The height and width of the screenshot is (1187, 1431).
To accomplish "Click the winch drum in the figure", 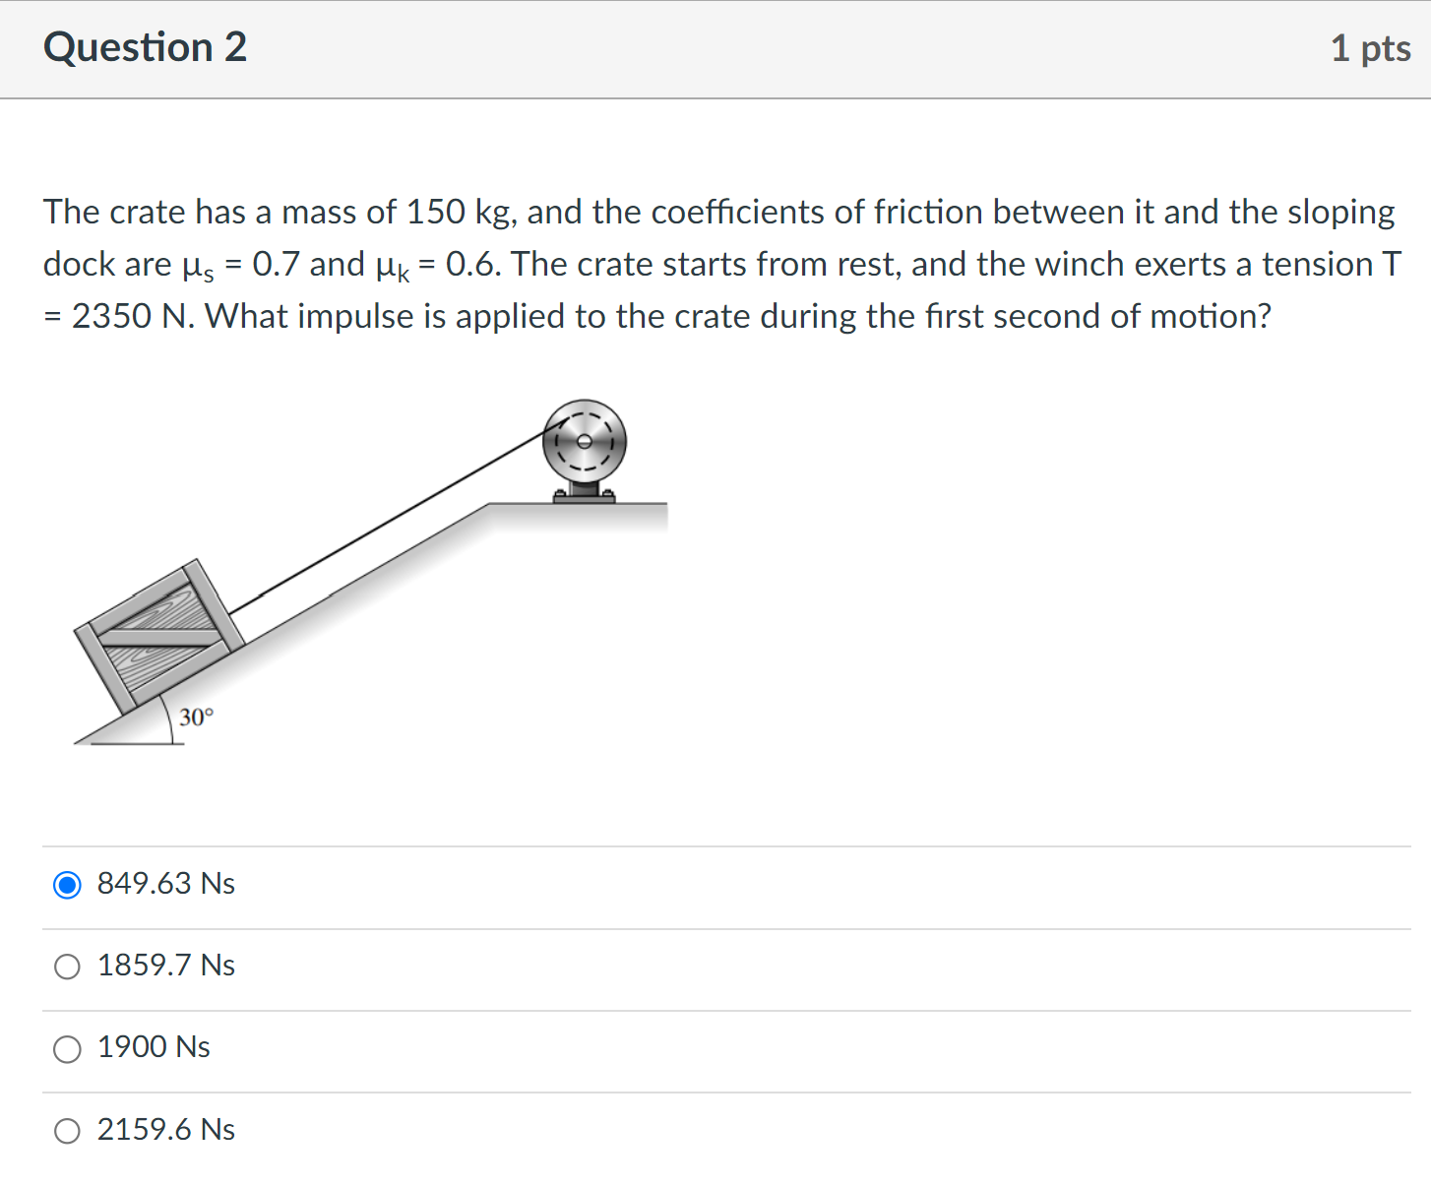I will (x=585, y=442).
